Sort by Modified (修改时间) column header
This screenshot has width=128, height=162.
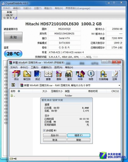[97, 91]
